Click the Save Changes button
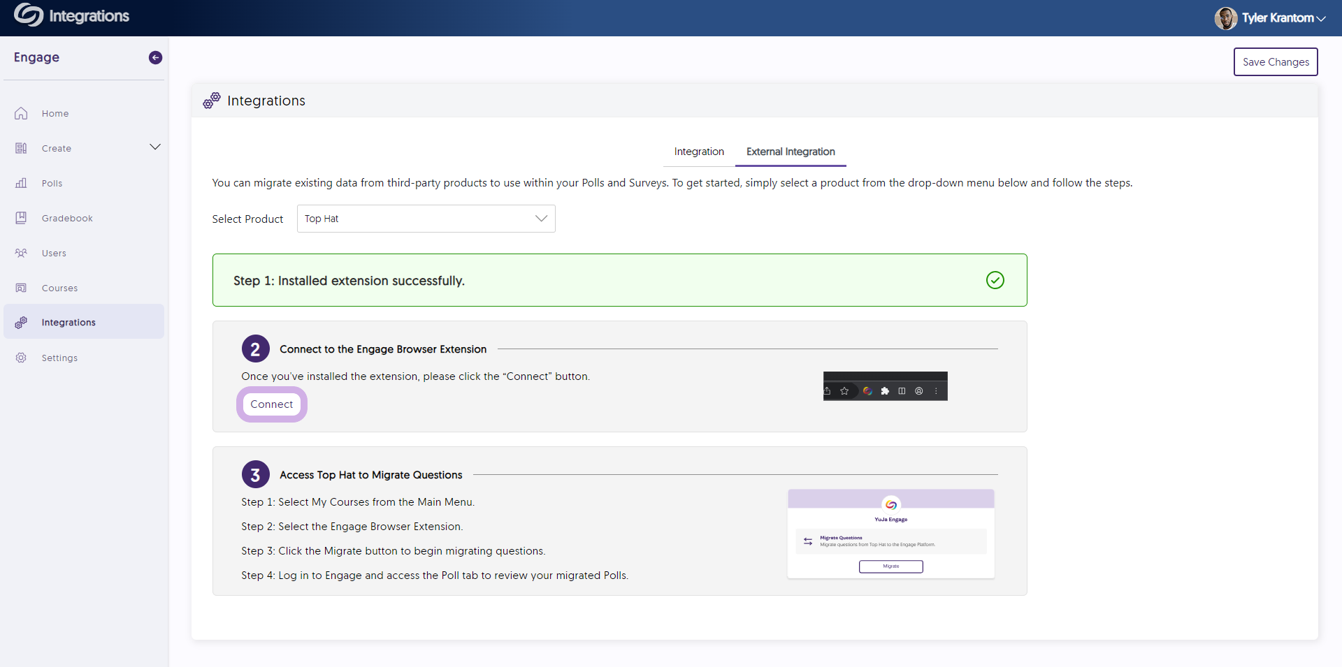 point(1276,61)
